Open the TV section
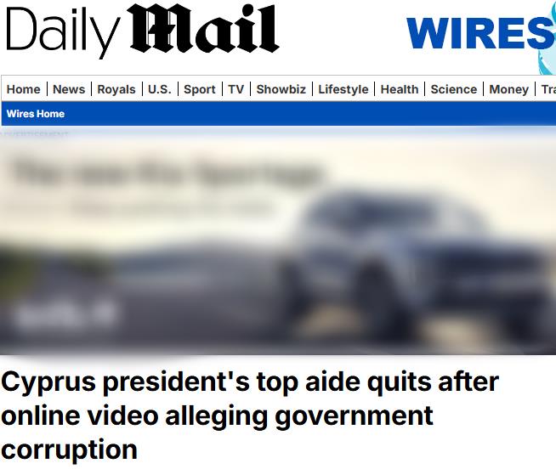The height and width of the screenshot is (469, 556). [235, 89]
